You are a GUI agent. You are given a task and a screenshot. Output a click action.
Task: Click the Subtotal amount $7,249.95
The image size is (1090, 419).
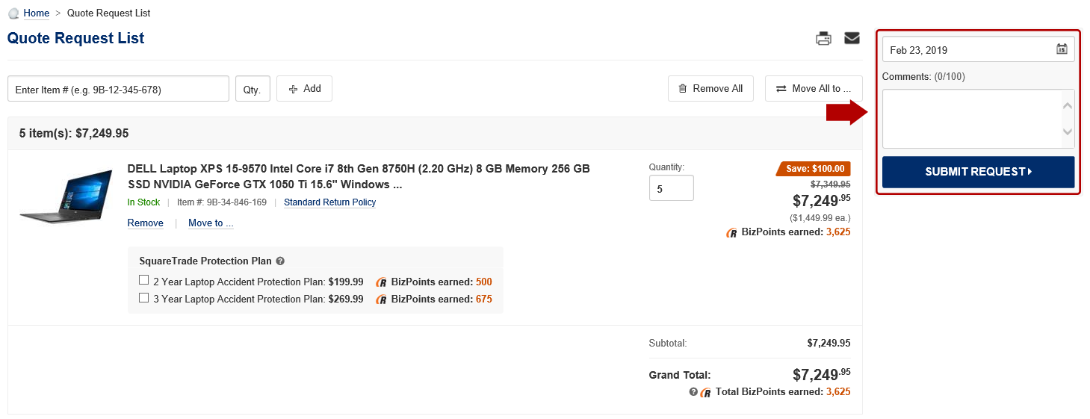[x=829, y=344]
